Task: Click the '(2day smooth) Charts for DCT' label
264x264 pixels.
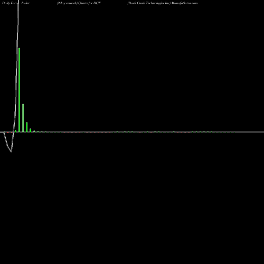Action: pyautogui.click(x=79, y=3)
